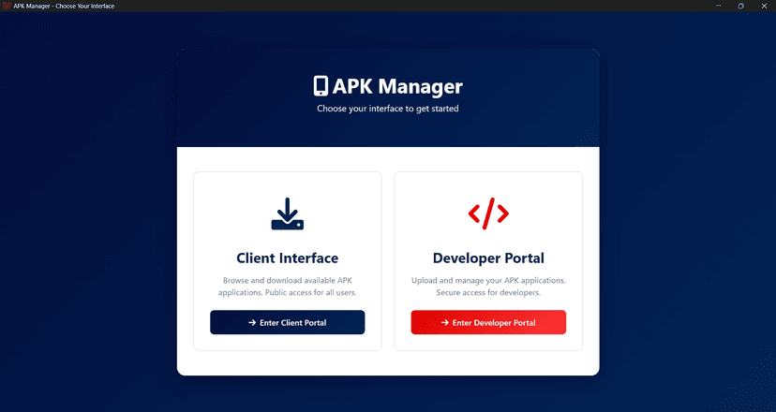Close the APK Manager window

pyautogui.click(x=764, y=6)
